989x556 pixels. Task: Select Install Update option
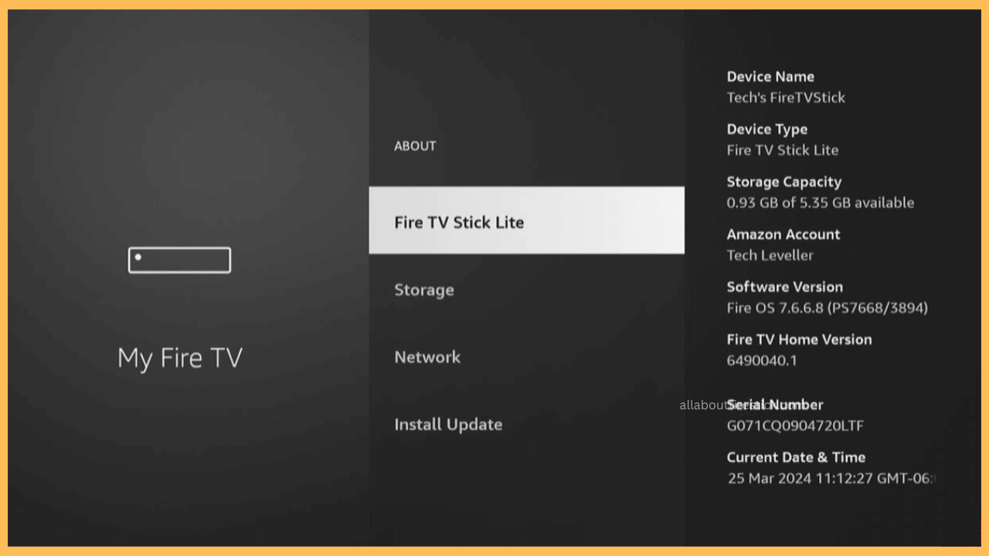(x=448, y=425)
